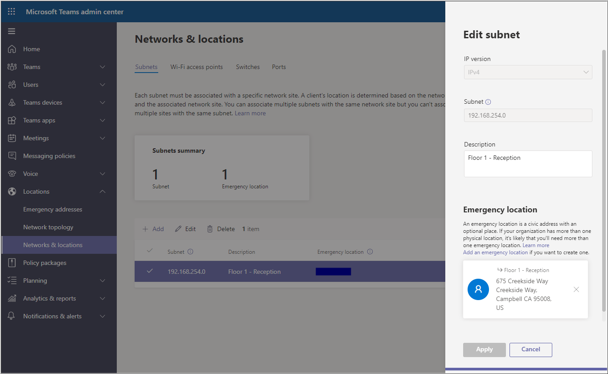Switch to the Wi-Fi access points tab
The image size is (608, 374).
click(x=197, y=67)
